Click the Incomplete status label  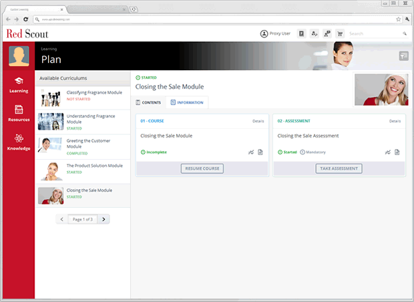click(x=154, y=152)
